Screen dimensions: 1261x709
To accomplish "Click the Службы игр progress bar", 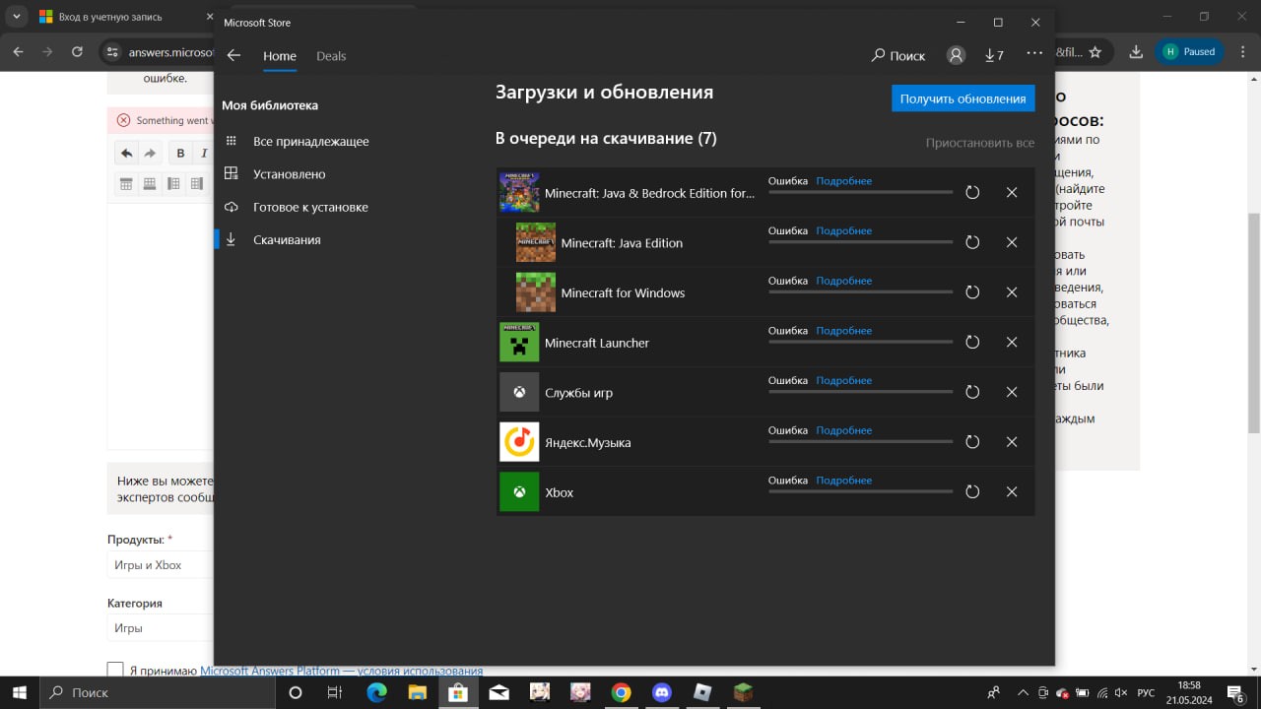I will (860, 392).
